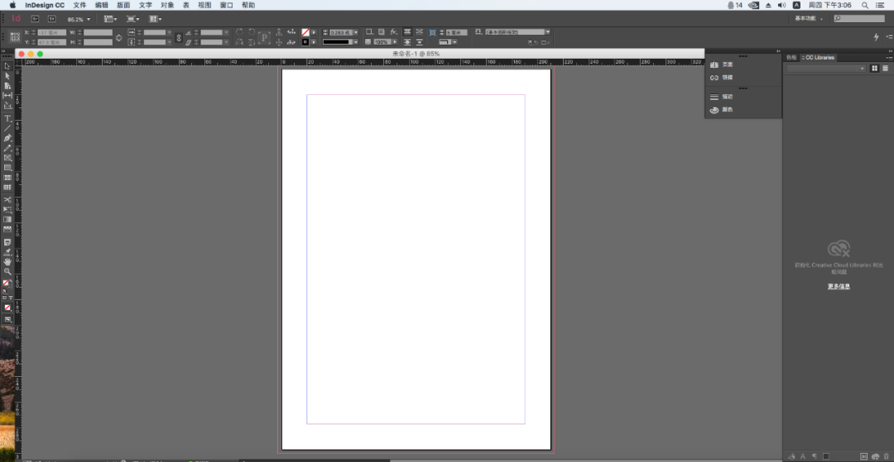Click the lightning Quick Apply icon
This screenshot has height=462, width=894.
click(x=877, y=37)
